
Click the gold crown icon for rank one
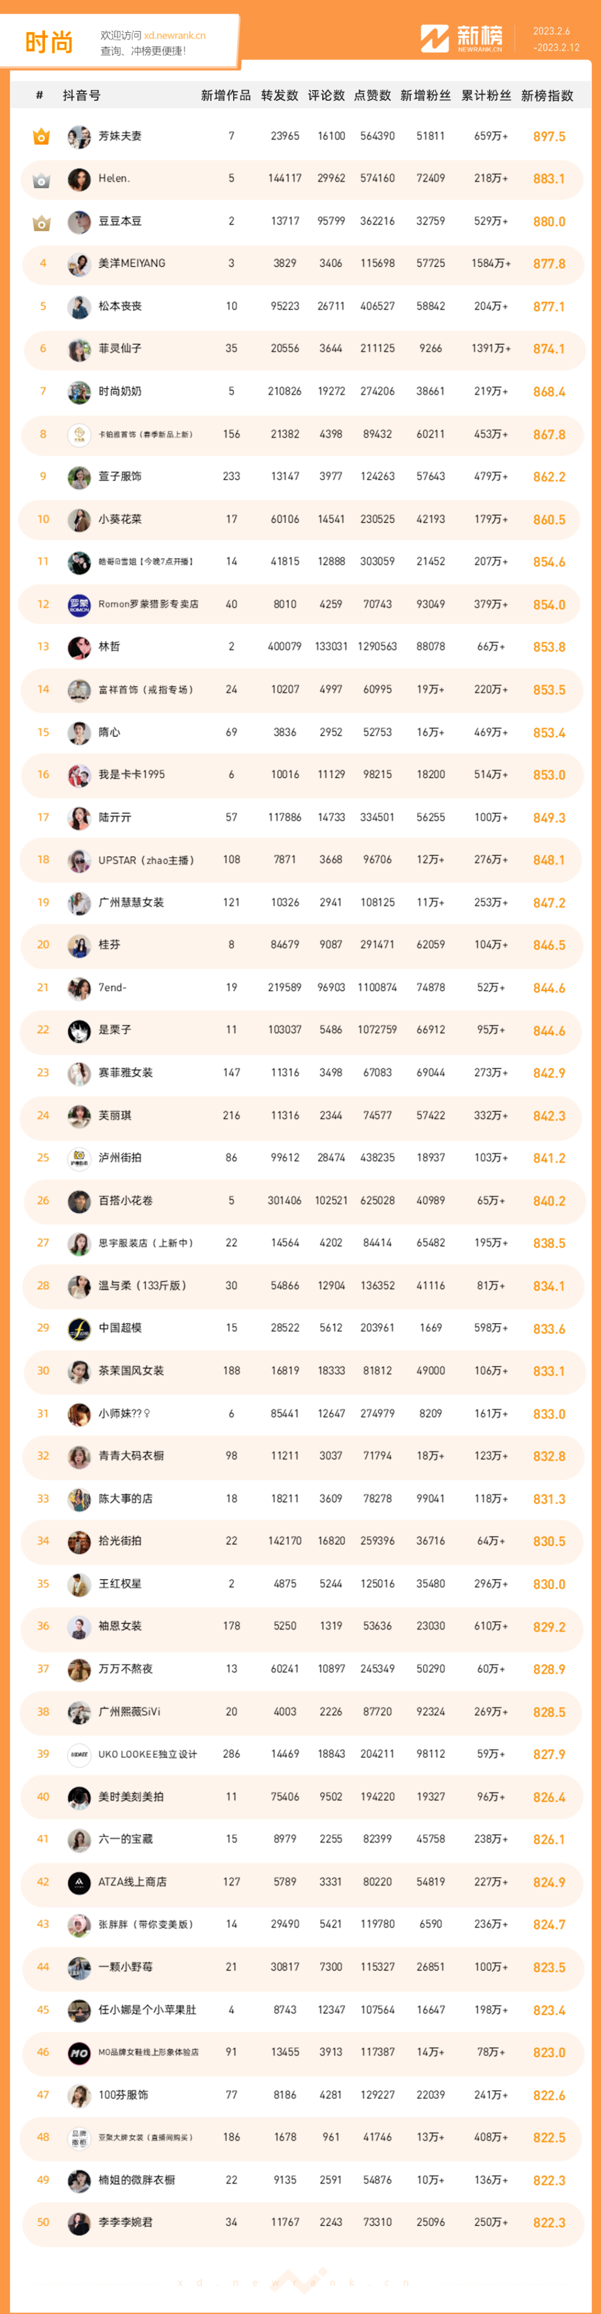tap(41, 136)
